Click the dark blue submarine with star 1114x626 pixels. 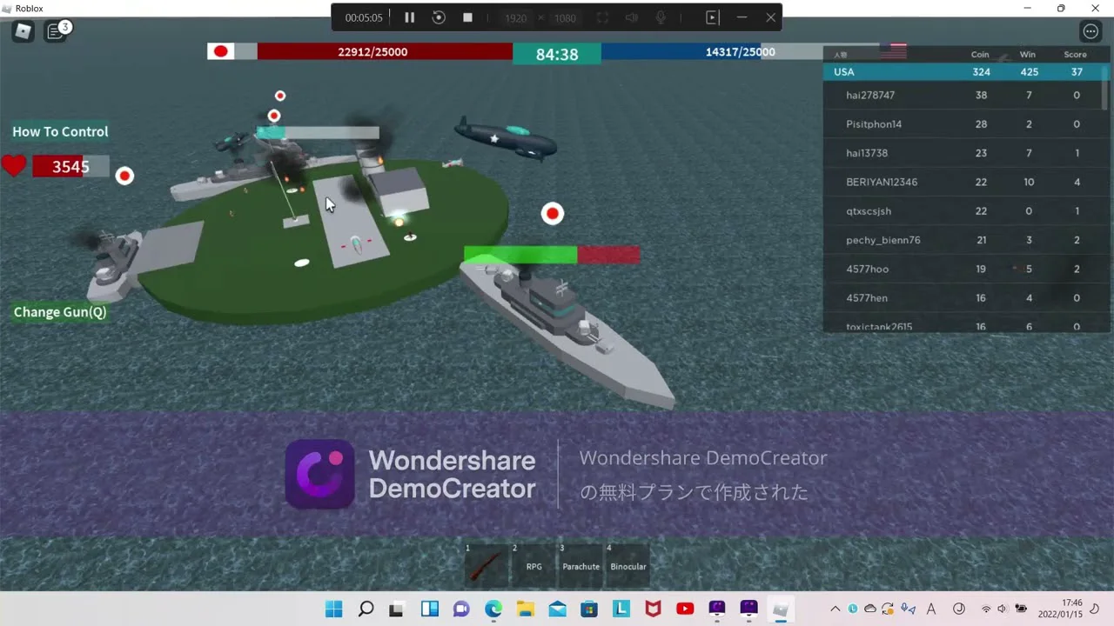click(506, 138)
